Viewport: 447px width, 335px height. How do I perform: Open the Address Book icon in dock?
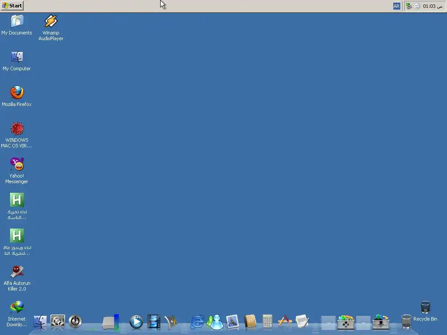[x=250, y=322]
